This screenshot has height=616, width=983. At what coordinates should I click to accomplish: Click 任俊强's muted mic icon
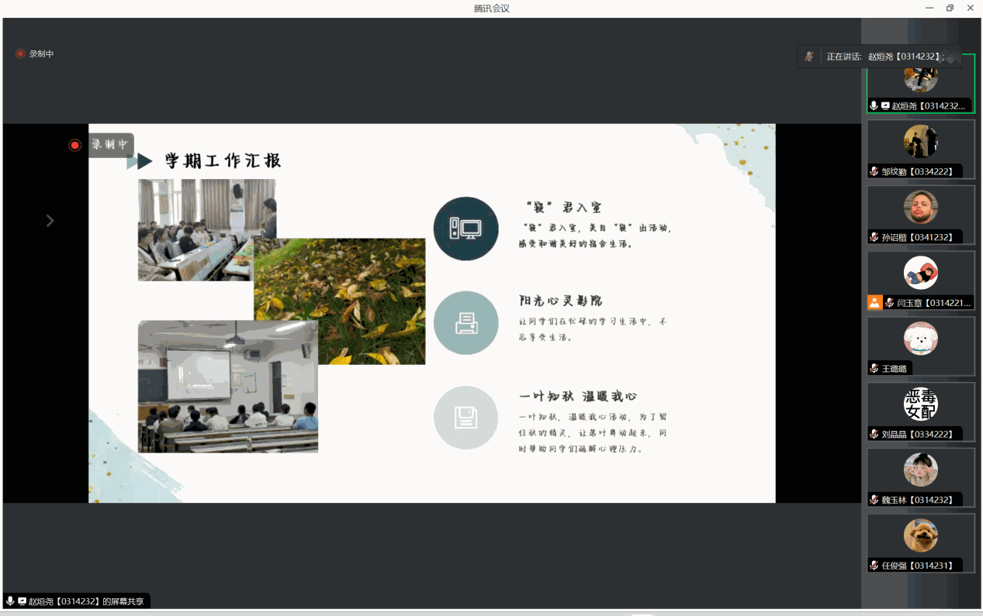click(874, 566)
